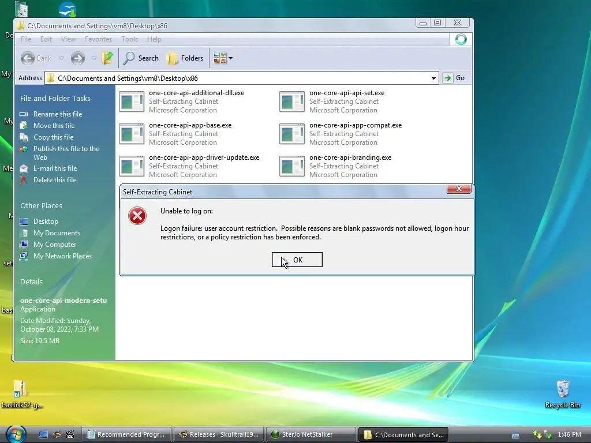Click the Go button
Screen dimensions: 591x443
pos(455,78)
